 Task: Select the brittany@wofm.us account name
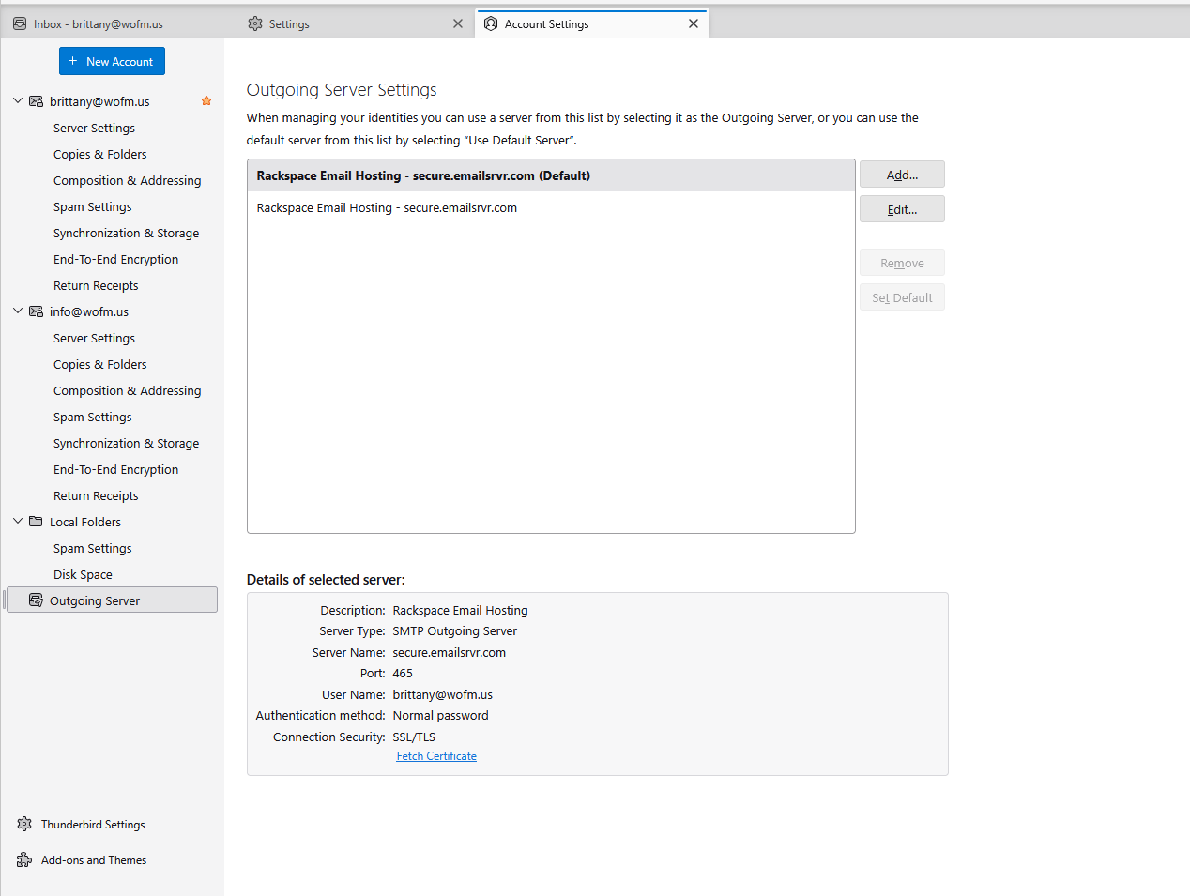[x=99, y=101]
